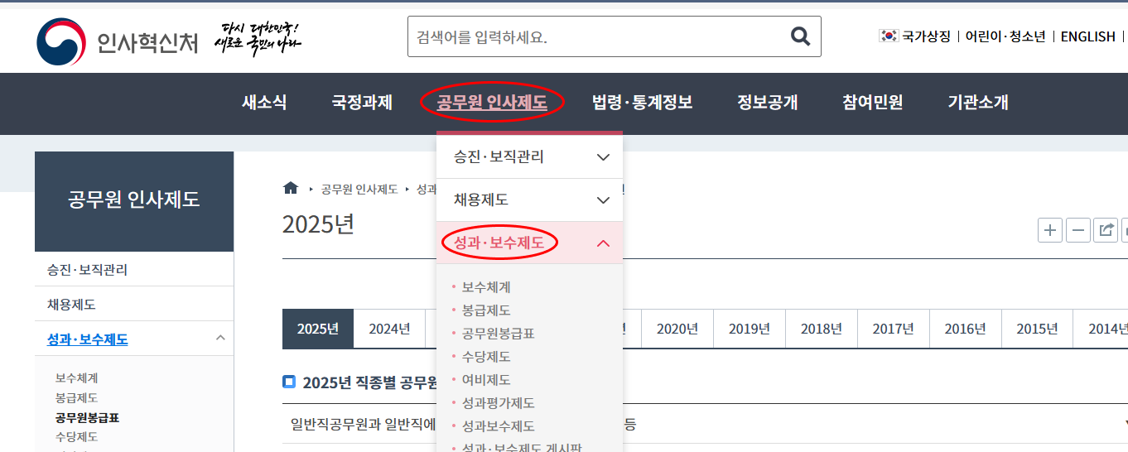This screenshot has height=452, width=1128.
Task: Click the share icon button
Action: 1106,230
